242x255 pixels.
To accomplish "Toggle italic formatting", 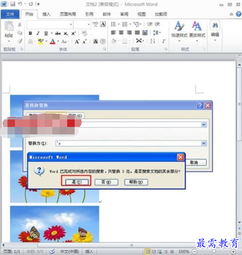I will tap(38, 33).
